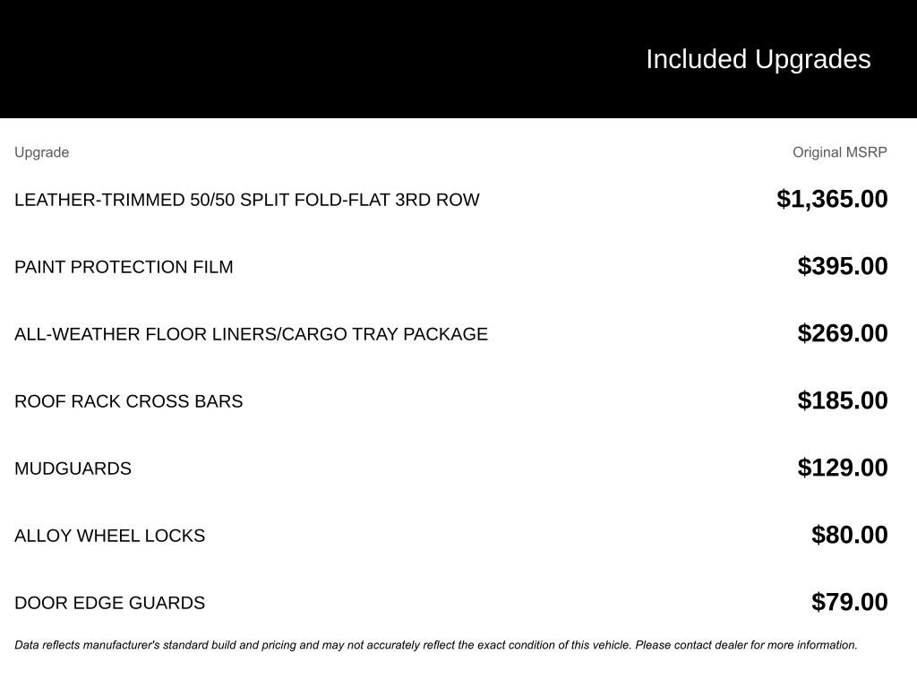This screenshot has width=917, height=688.
Task: Select the Mudguards upgrade
Action: [x=73, y=469]
